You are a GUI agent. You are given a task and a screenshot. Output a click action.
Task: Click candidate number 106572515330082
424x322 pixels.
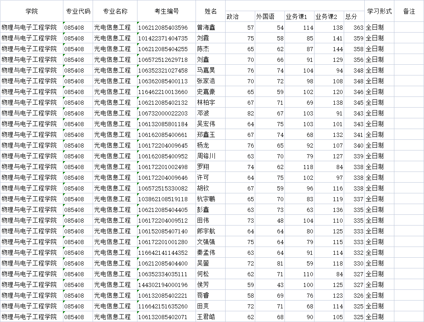point(166,188)
